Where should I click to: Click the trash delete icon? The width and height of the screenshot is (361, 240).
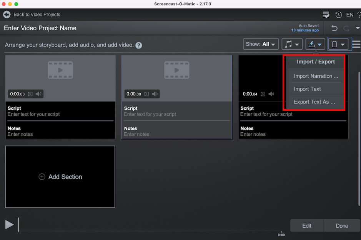(334, 43)
